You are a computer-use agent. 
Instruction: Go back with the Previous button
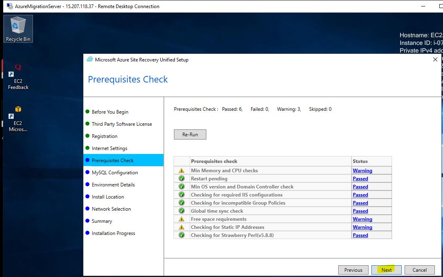353,270
